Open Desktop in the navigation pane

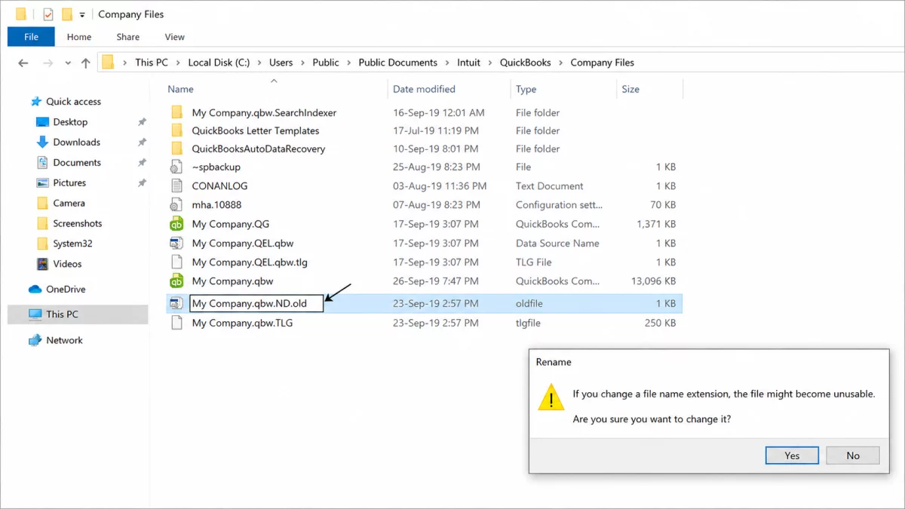pos(70,122)
